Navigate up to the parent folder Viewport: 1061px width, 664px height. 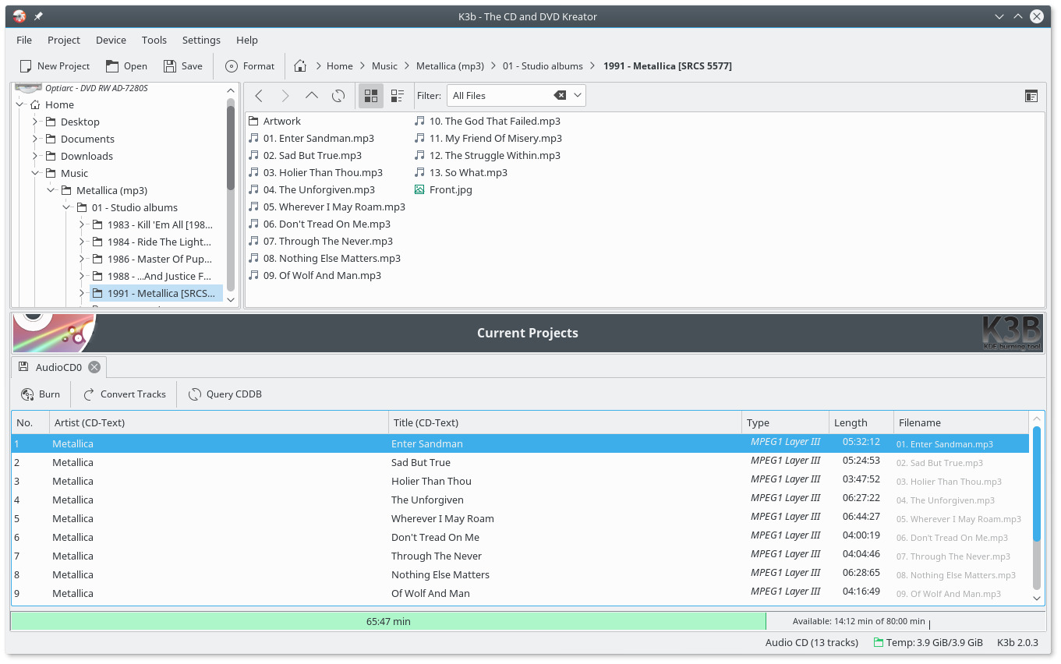click(x=312, y=96)
